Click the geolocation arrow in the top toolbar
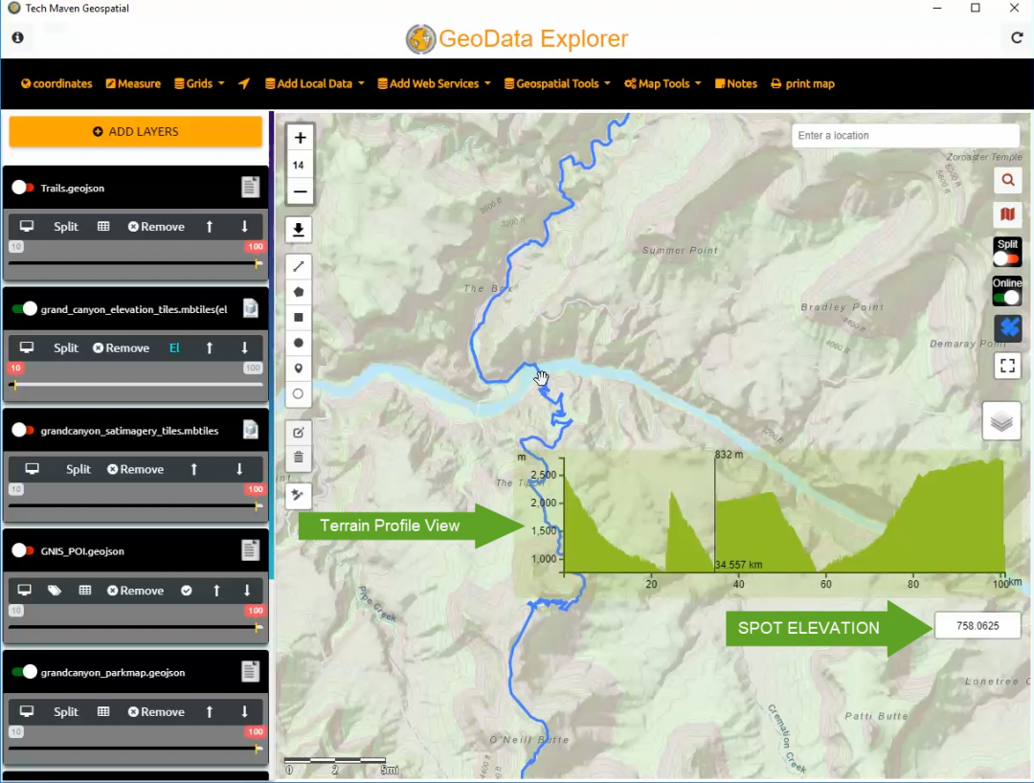Screen dimensions: 1034x783 click(x=244, y=83)
